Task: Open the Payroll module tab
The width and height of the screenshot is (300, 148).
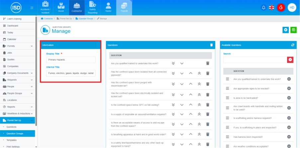Action: point(124,8)
